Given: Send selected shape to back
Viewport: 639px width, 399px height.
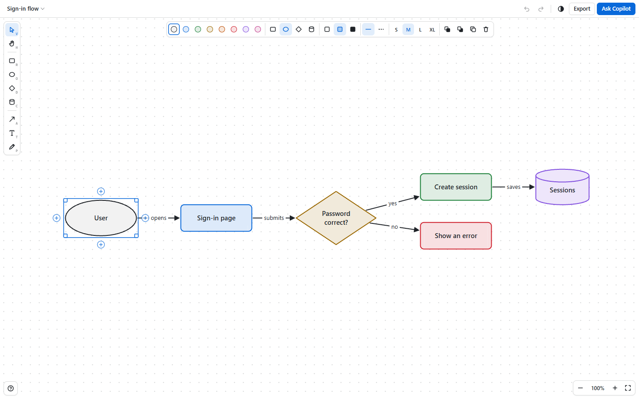Looking at the screenshot, I should point(460,29).
